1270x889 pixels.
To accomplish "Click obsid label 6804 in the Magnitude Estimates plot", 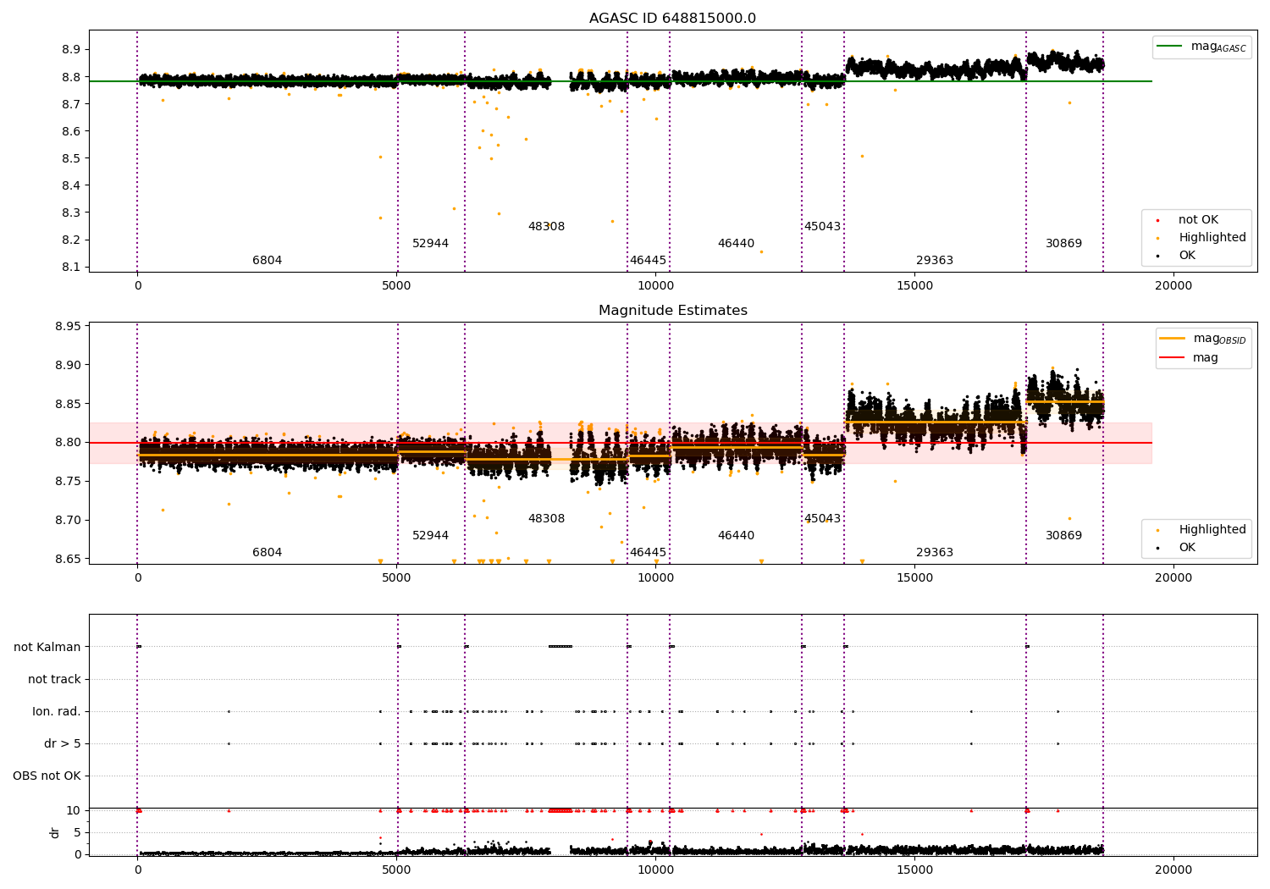I will (x=267, y=553).
